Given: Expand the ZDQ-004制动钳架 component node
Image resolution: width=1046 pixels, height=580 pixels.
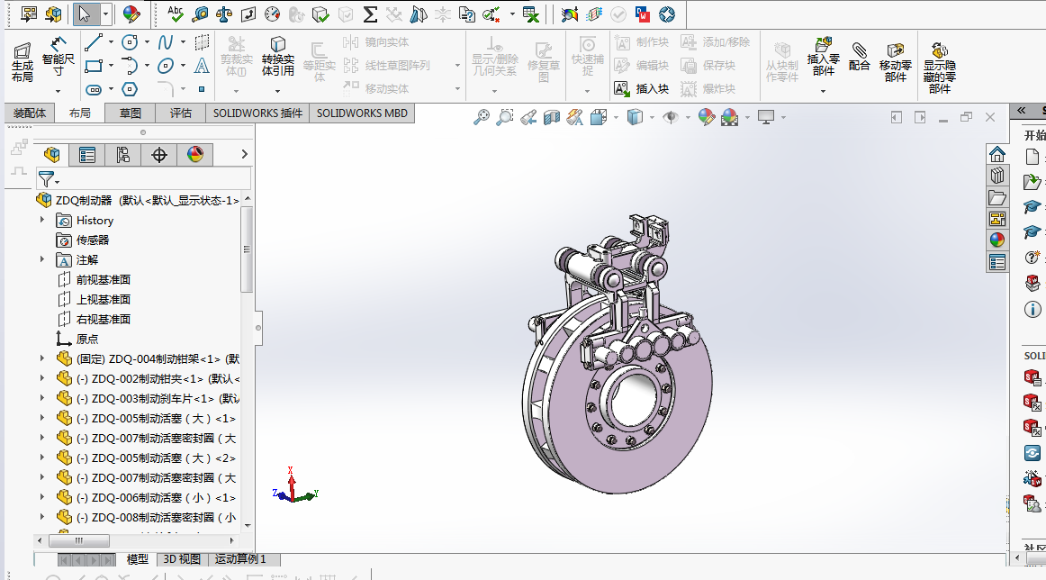Looking at the screenshot, I should 41,358.
